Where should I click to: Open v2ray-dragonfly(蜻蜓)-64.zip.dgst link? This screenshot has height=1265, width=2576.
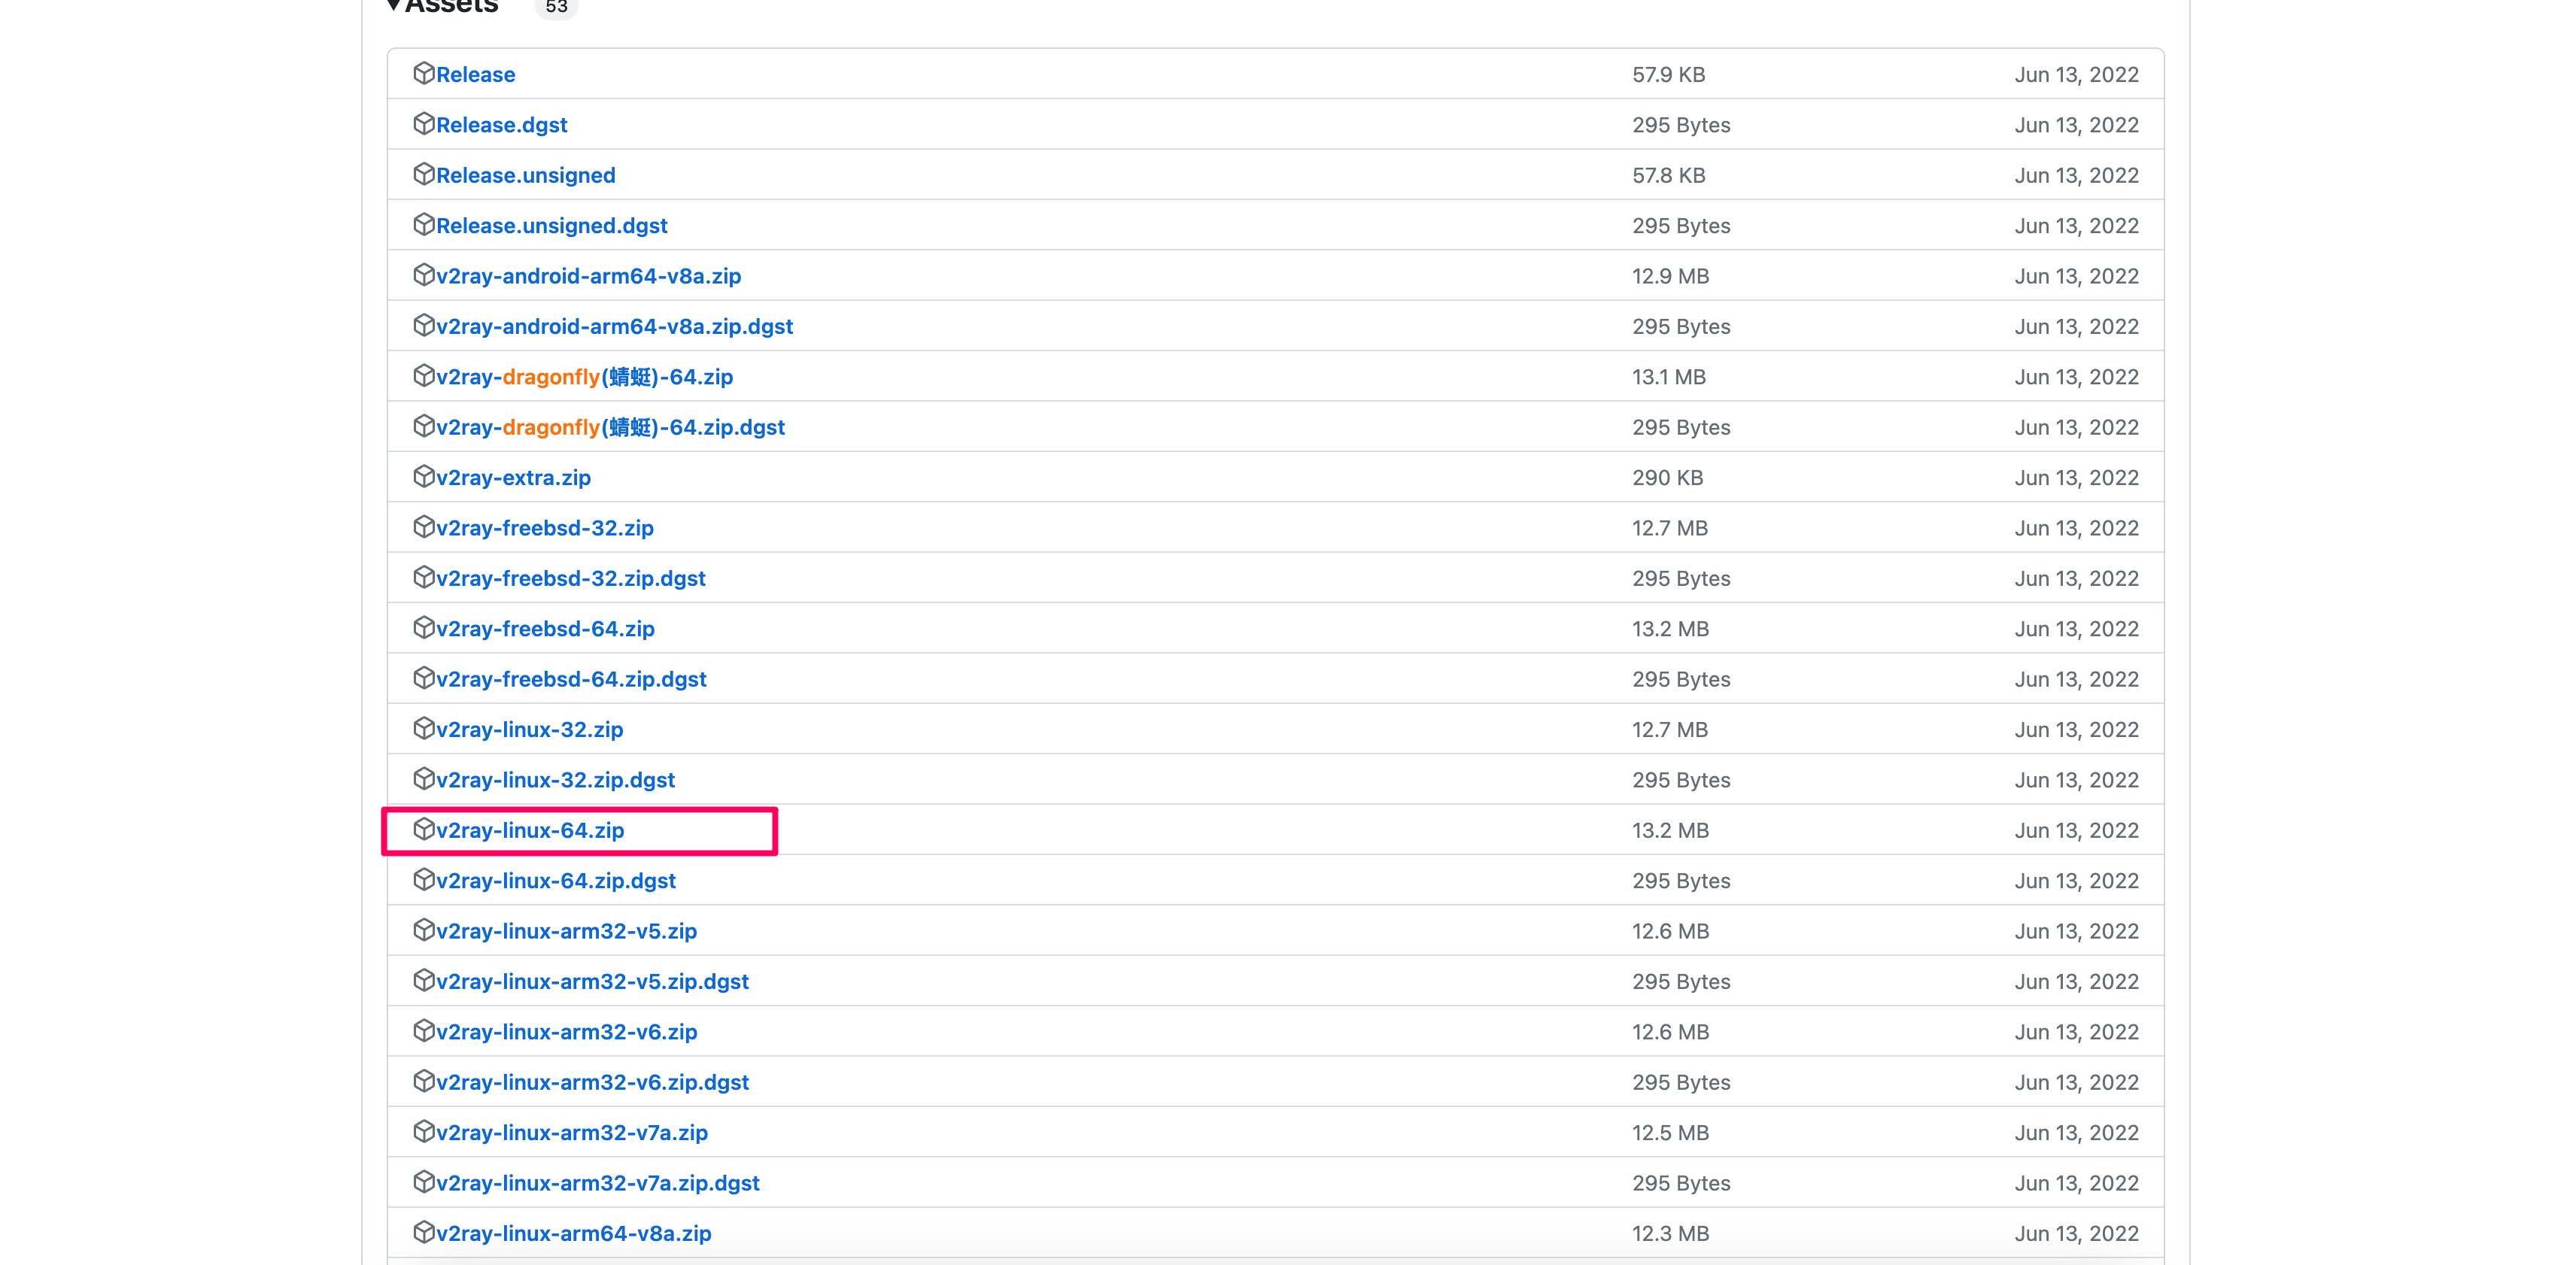[610, 428]
